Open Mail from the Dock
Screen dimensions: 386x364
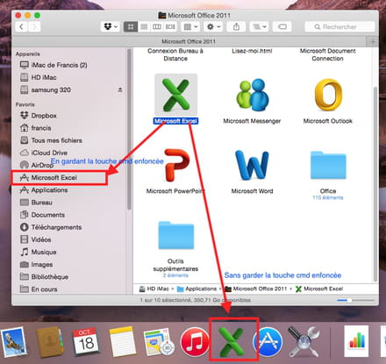tap(13, 342)
